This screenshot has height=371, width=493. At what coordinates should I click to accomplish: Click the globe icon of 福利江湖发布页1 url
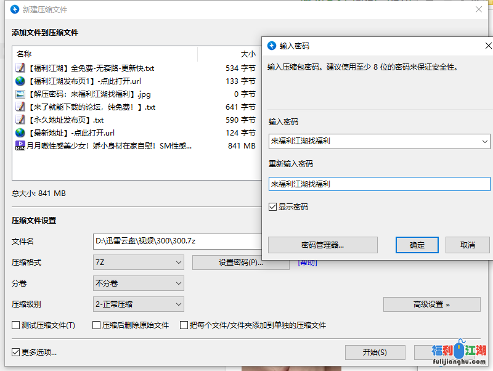20,81
